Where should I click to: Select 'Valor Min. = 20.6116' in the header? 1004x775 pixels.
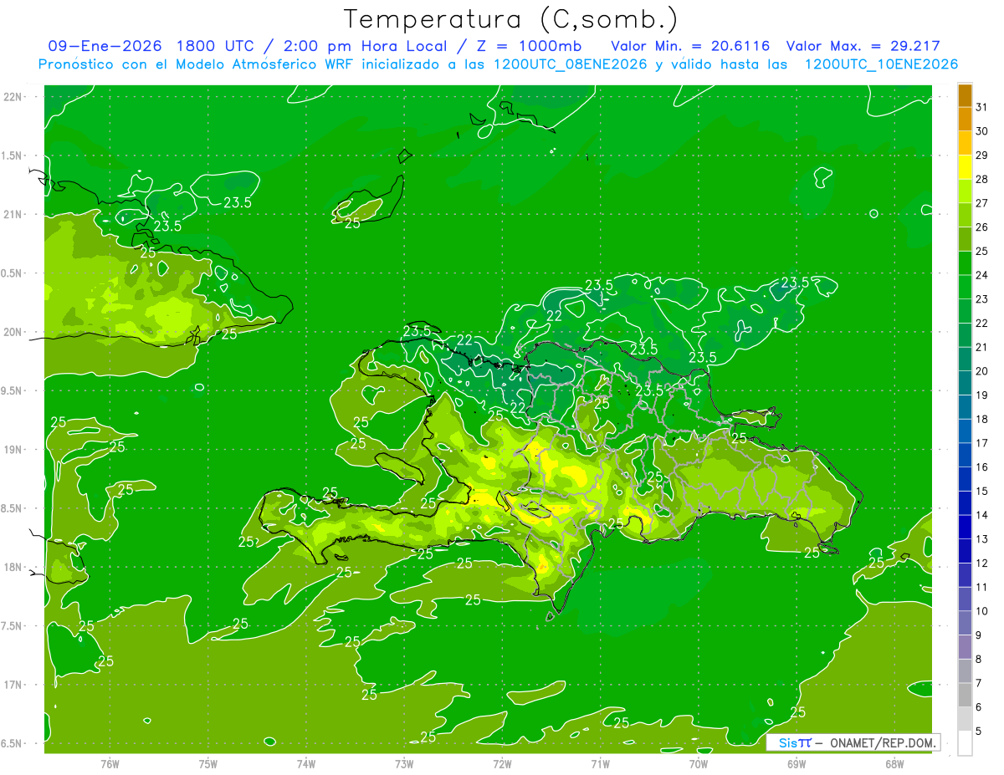[690, 46]
